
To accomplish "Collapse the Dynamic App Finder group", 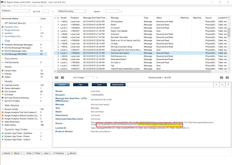I will 3,129.
